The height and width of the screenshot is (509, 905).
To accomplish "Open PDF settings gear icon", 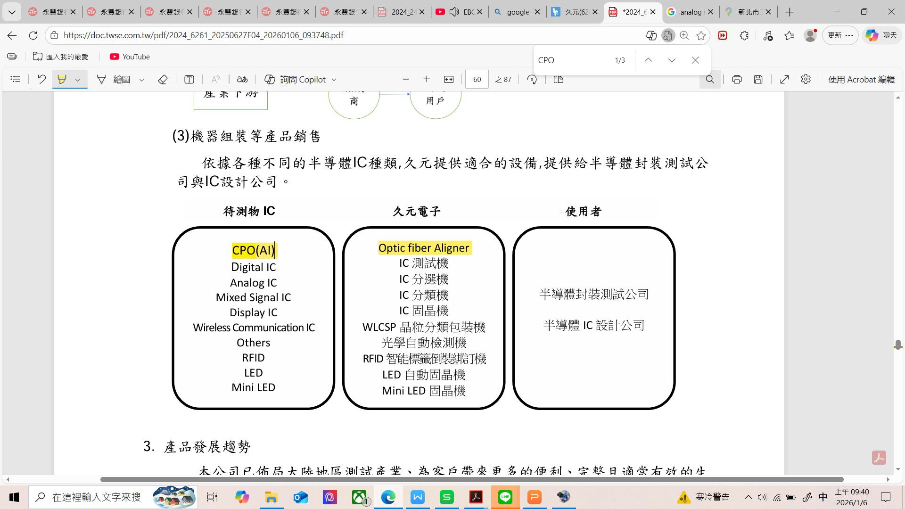I will pyautogui.click(x=806, y=79).
